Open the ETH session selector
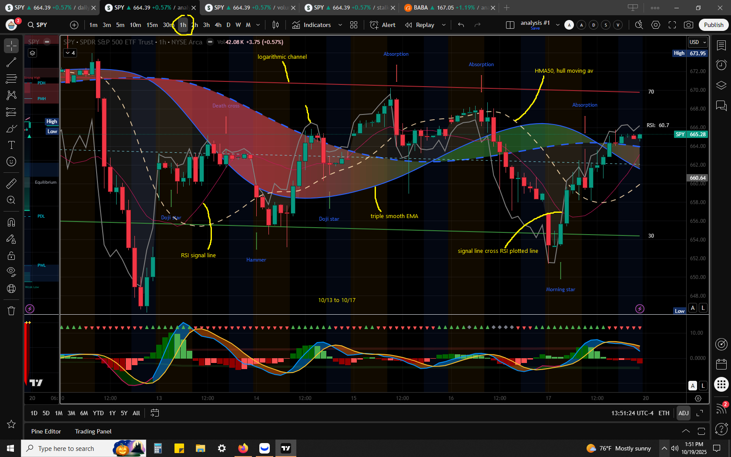 (664, 413)
